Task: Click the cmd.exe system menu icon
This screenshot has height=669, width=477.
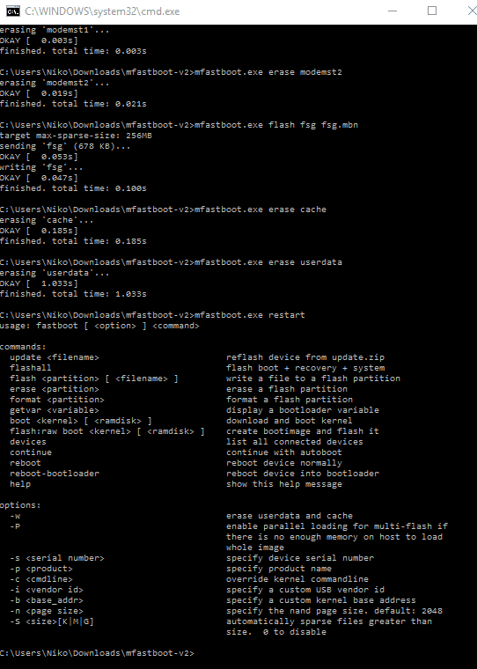Action: tap(13, 11)
